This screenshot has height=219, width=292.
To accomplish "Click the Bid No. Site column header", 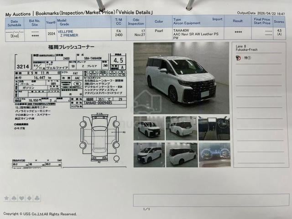I will 35,23.
